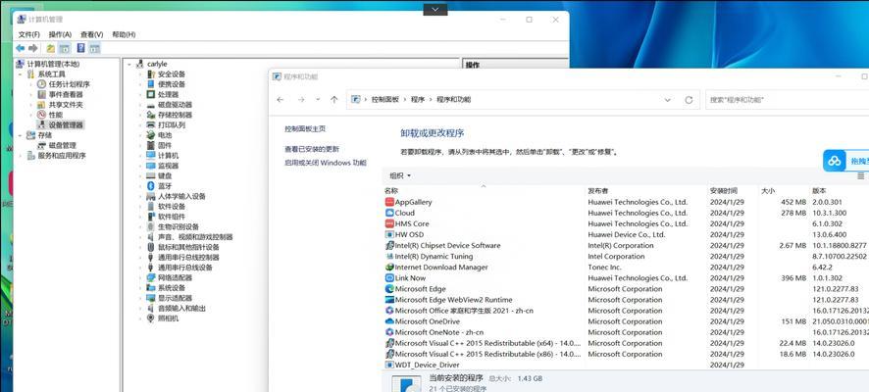
Task: Open the 查看(V) menu
Action: tap(91, 34)
